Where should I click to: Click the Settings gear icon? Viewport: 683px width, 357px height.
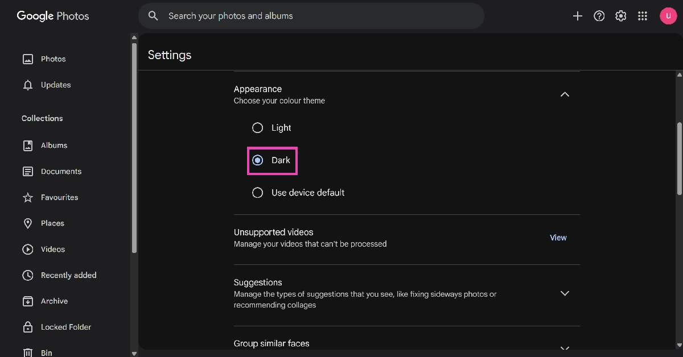click(x=621, y=16)
